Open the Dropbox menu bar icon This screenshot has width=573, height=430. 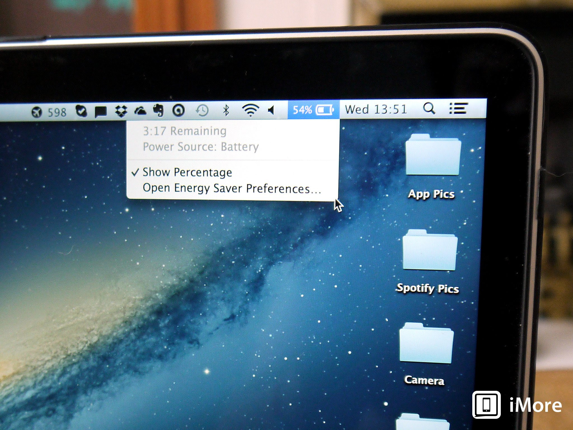[x=121, y=110]
